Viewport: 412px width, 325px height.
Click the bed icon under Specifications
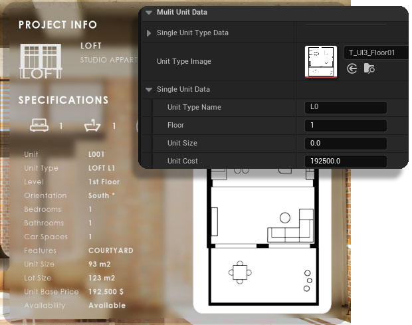(40, 126)
